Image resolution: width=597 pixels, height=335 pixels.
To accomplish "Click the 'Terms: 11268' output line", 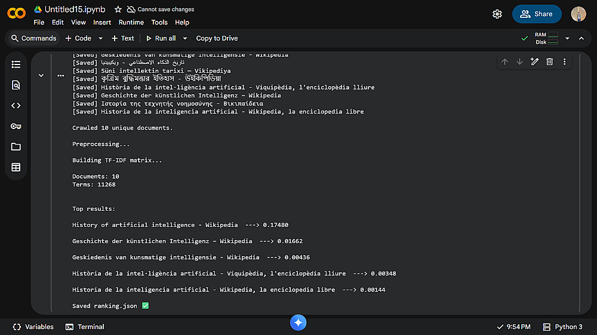I will (x=94, y=185).
